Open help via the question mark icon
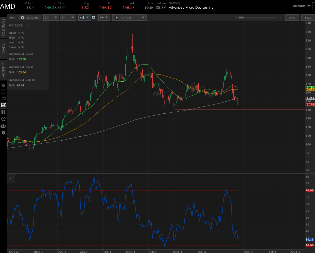The image size is (315, 253). tap(3, 132)
